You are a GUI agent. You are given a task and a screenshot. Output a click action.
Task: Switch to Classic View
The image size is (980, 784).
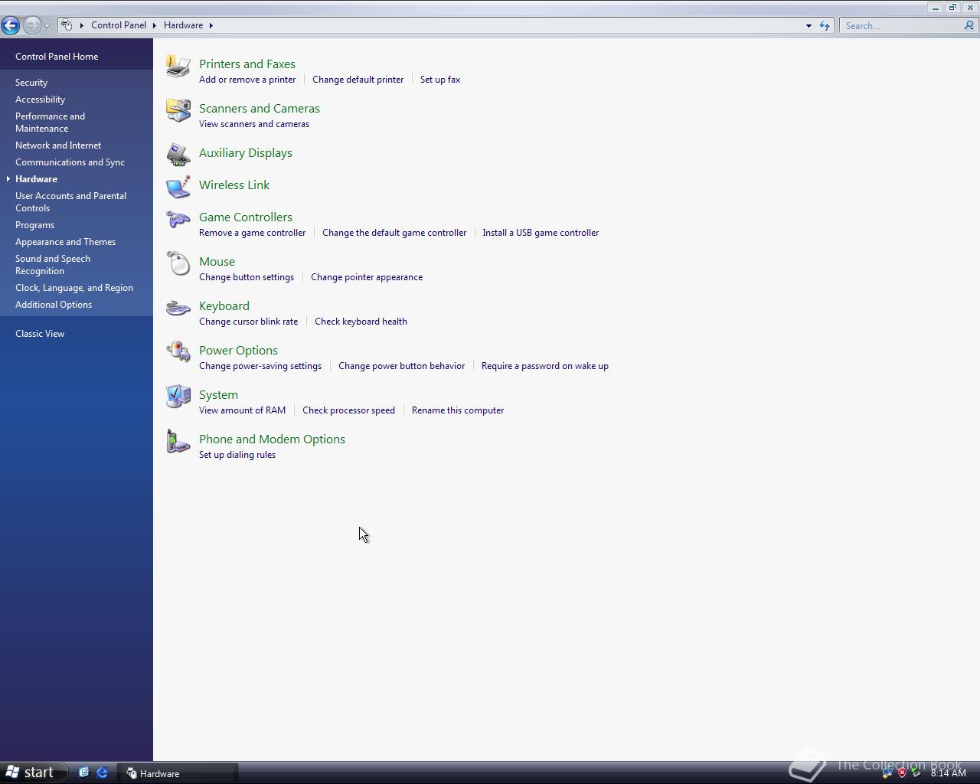(40, 334)
